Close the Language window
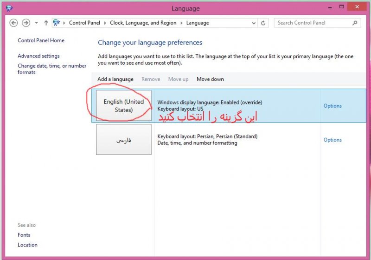 pyautogui.click(x=357, y=7)
